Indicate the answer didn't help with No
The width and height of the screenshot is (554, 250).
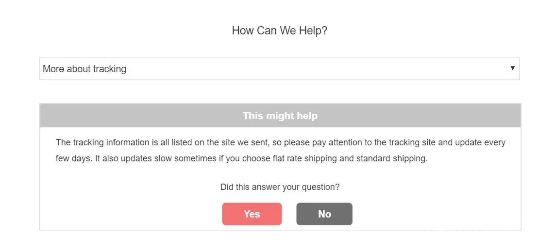[324, 214]
